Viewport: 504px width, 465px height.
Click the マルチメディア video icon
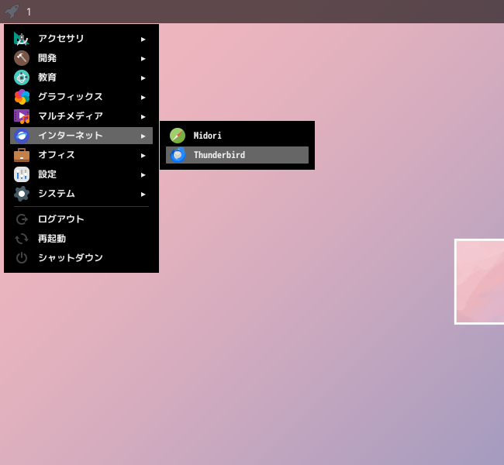pos(22,116)
